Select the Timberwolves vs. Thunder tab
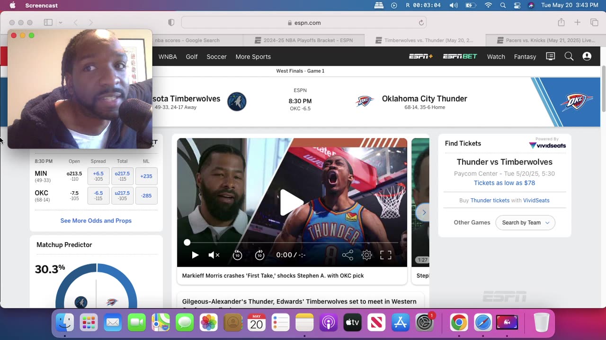 point(425,41)
